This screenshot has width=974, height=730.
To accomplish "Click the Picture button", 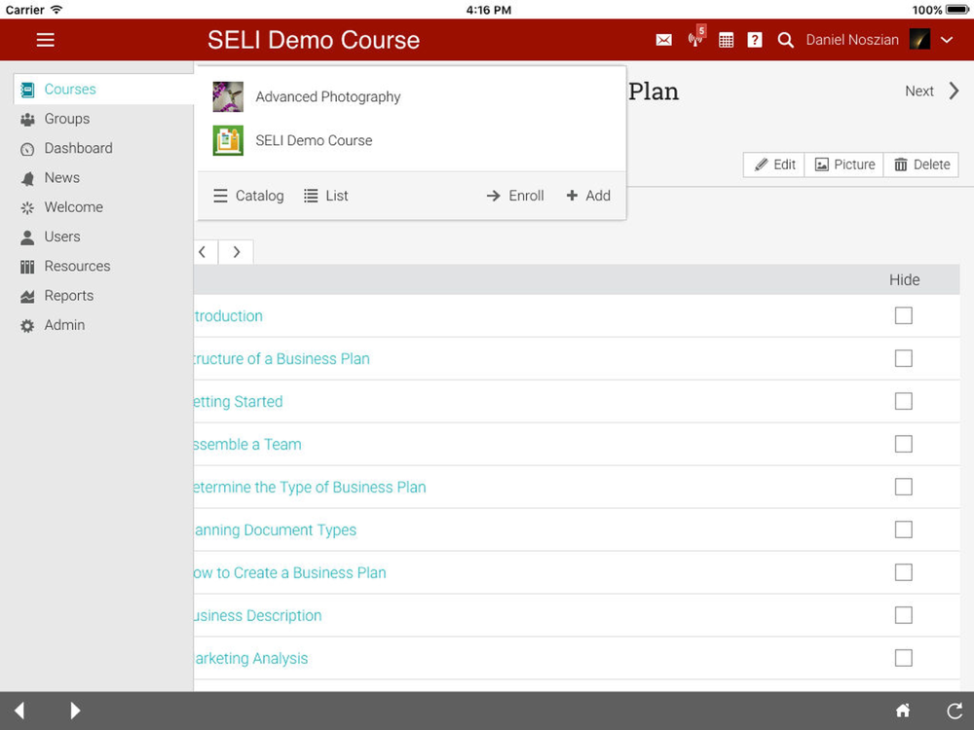I will (844, 164).
